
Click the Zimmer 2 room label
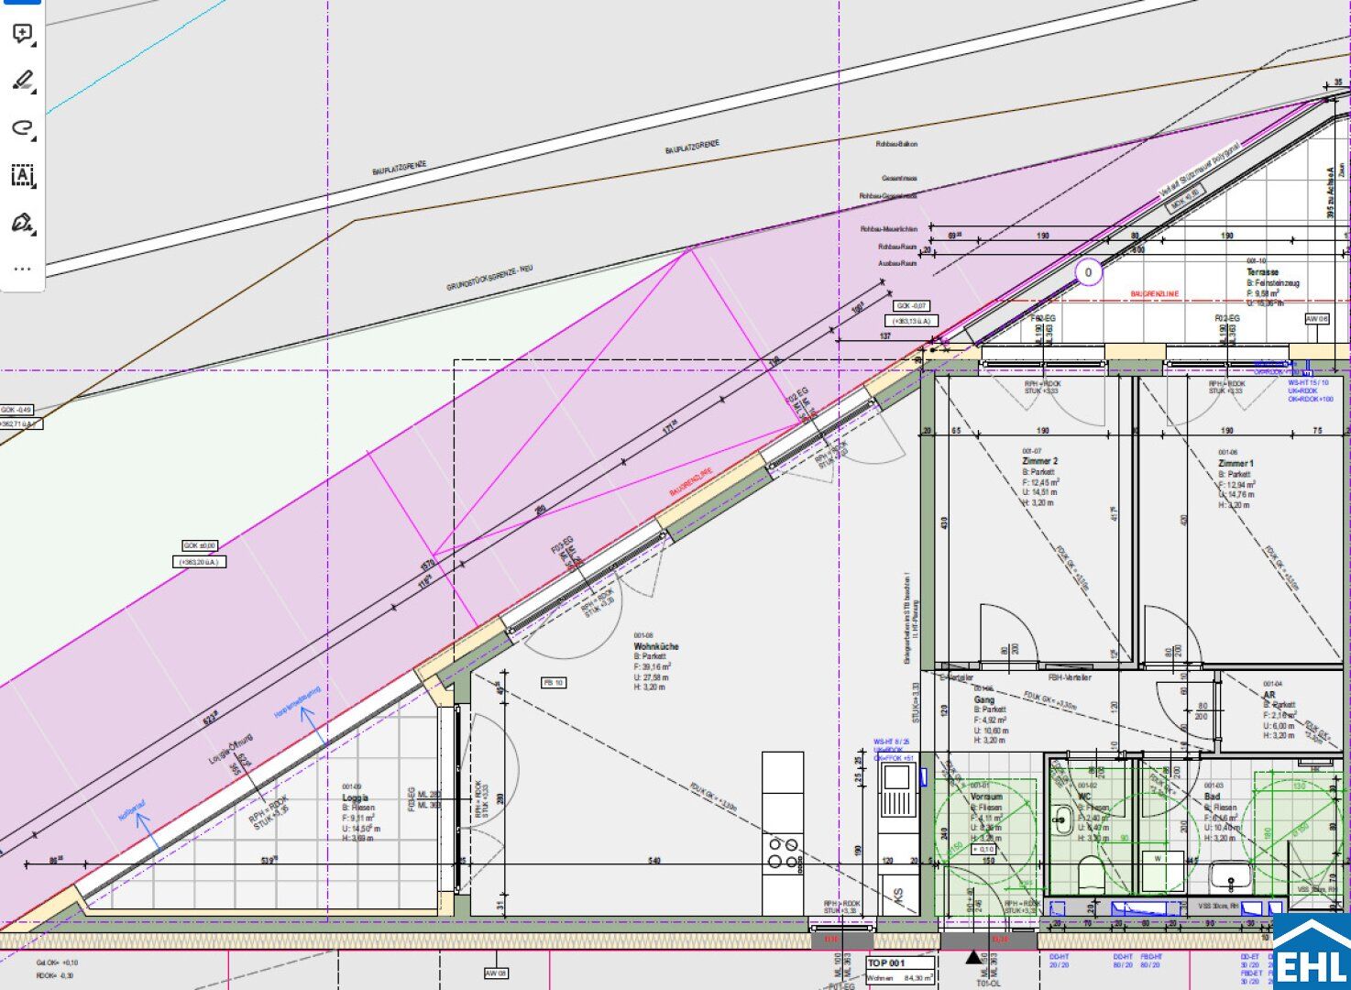[1039, 461]
